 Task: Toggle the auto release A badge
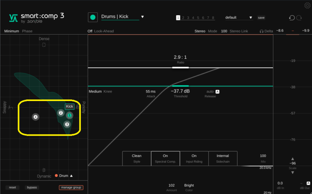coord(218,92)
